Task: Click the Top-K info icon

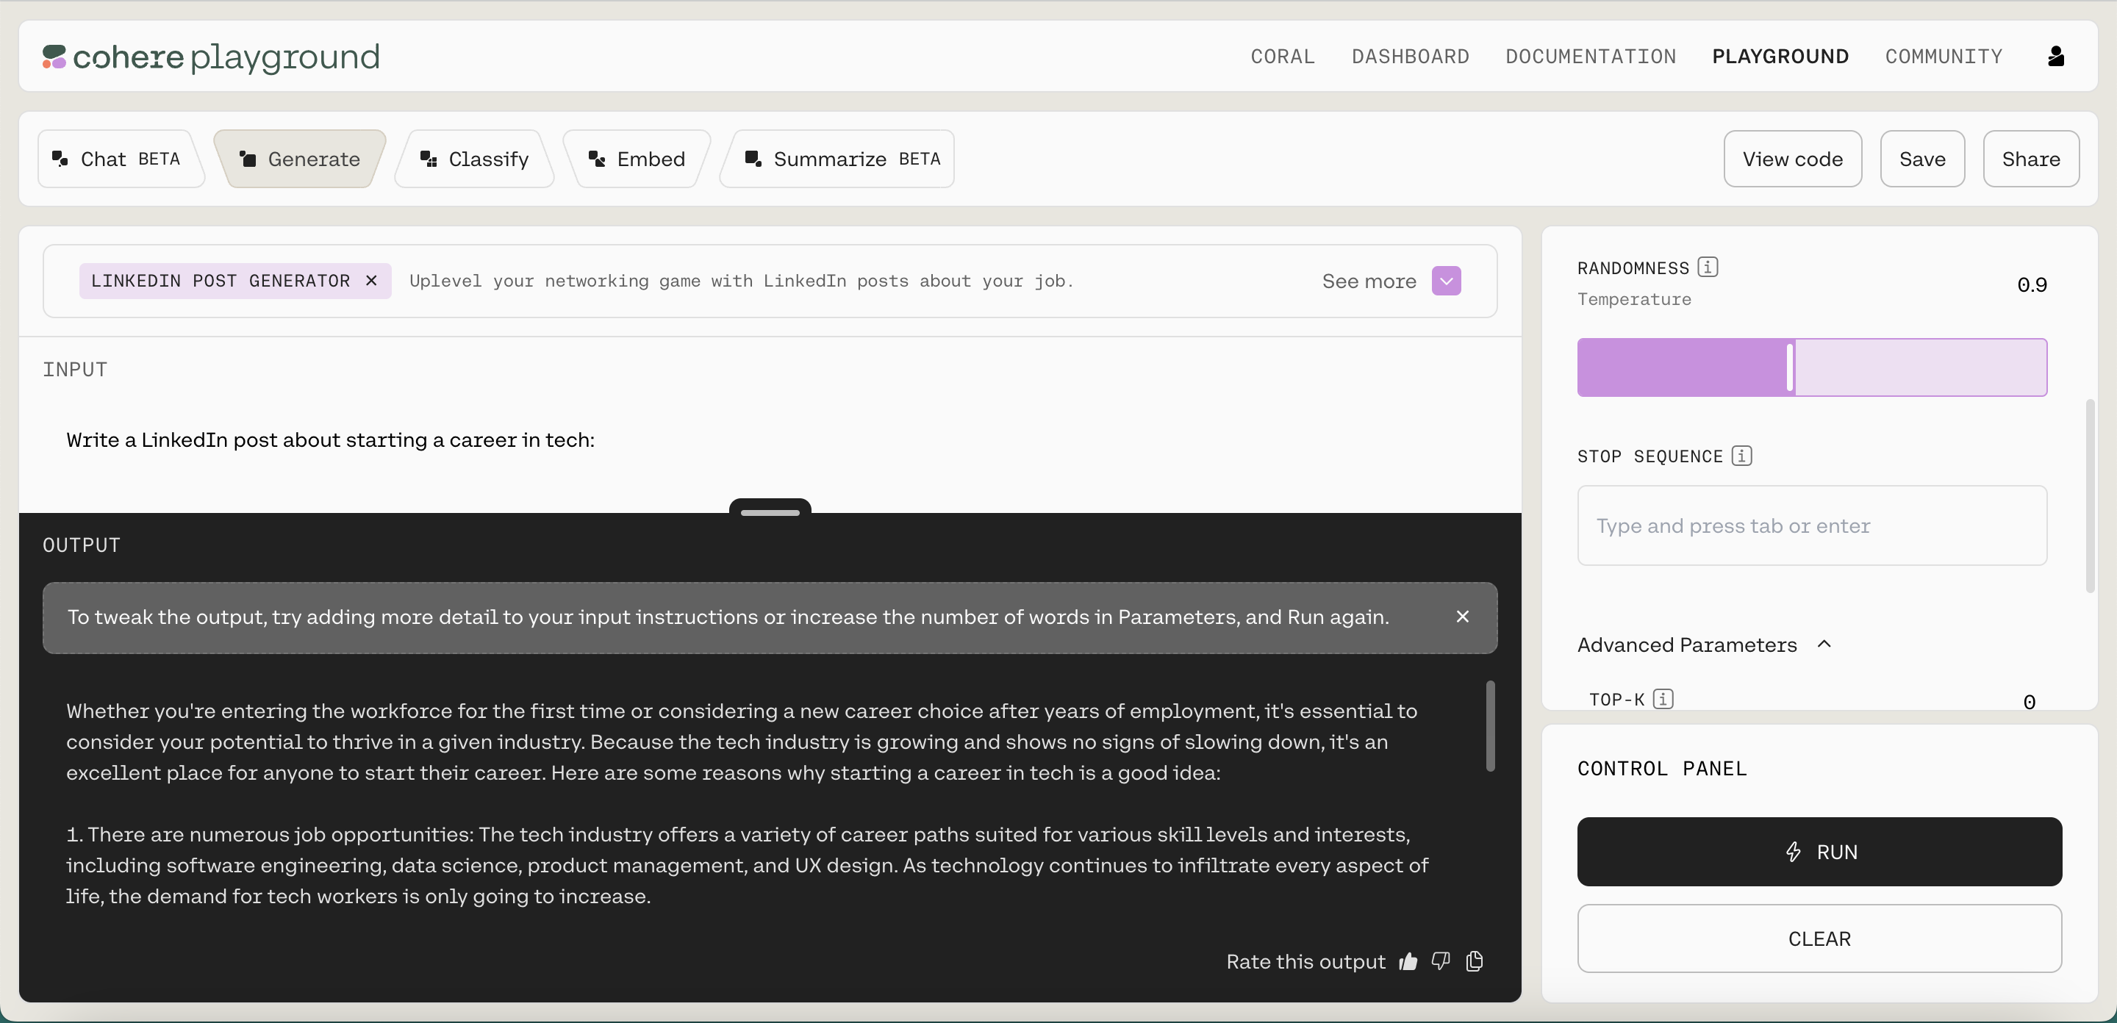Action: click(x=1663, y=698)
